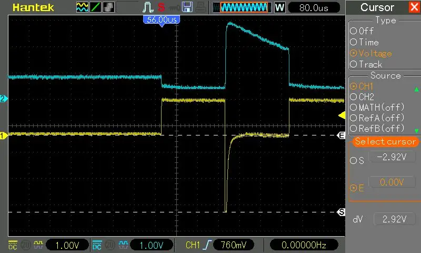Click the CH2 cyan ground level marker

tap(4, 99)
